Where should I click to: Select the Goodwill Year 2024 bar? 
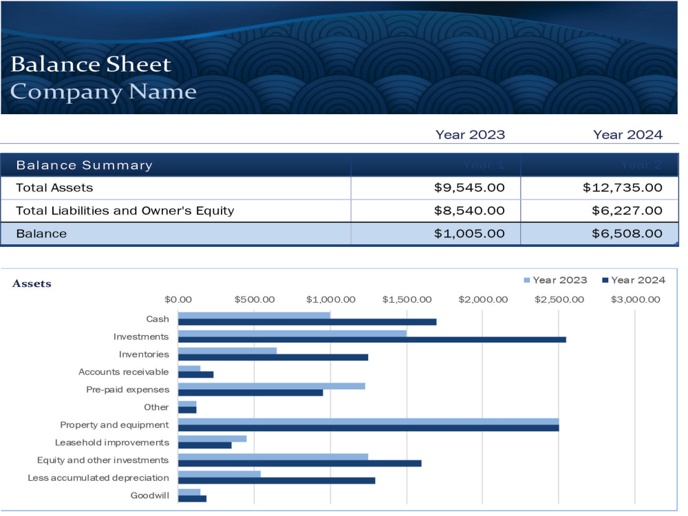[192, 498]
